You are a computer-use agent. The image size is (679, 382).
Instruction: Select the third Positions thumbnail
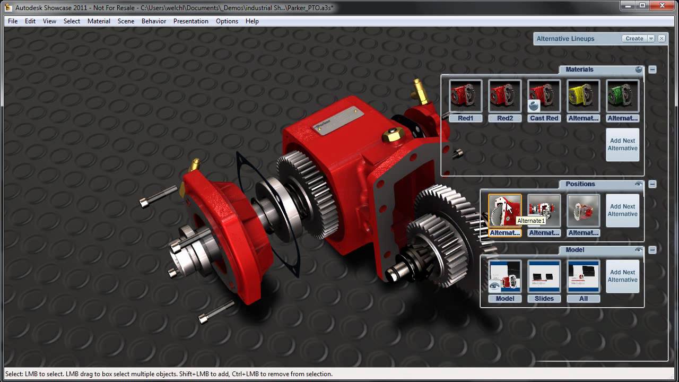(x=584, y=211)
